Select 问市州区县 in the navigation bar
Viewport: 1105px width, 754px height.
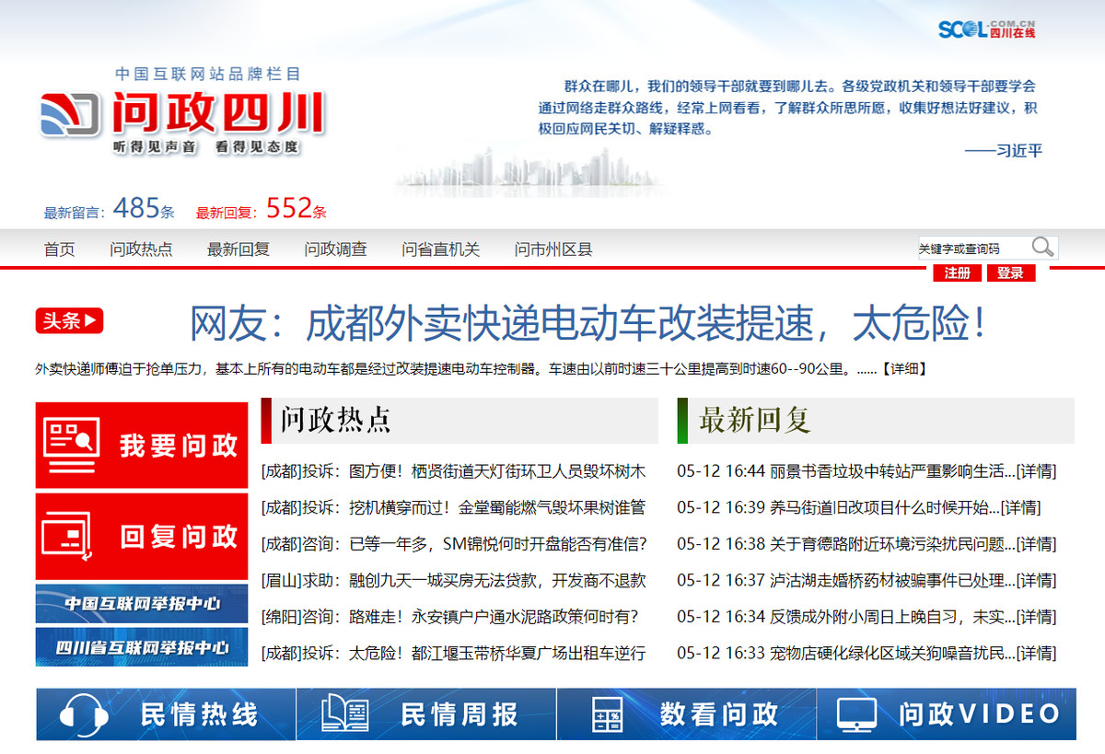[x=553, y=249]
